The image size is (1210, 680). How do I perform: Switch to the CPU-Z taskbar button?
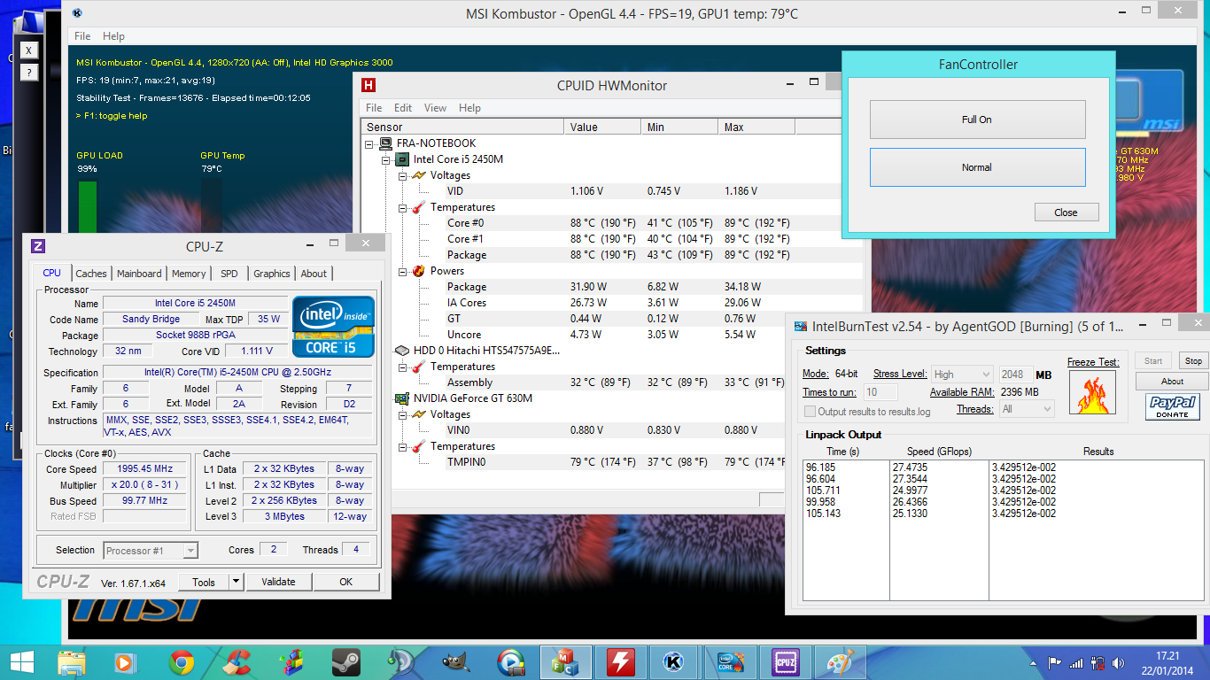tap(785, 661)
